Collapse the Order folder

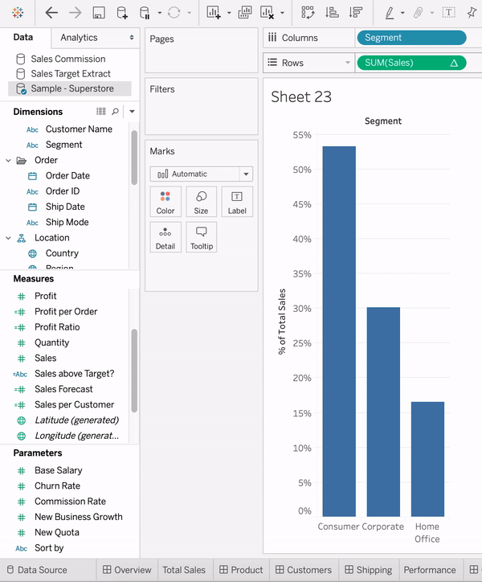coord(9,160)
